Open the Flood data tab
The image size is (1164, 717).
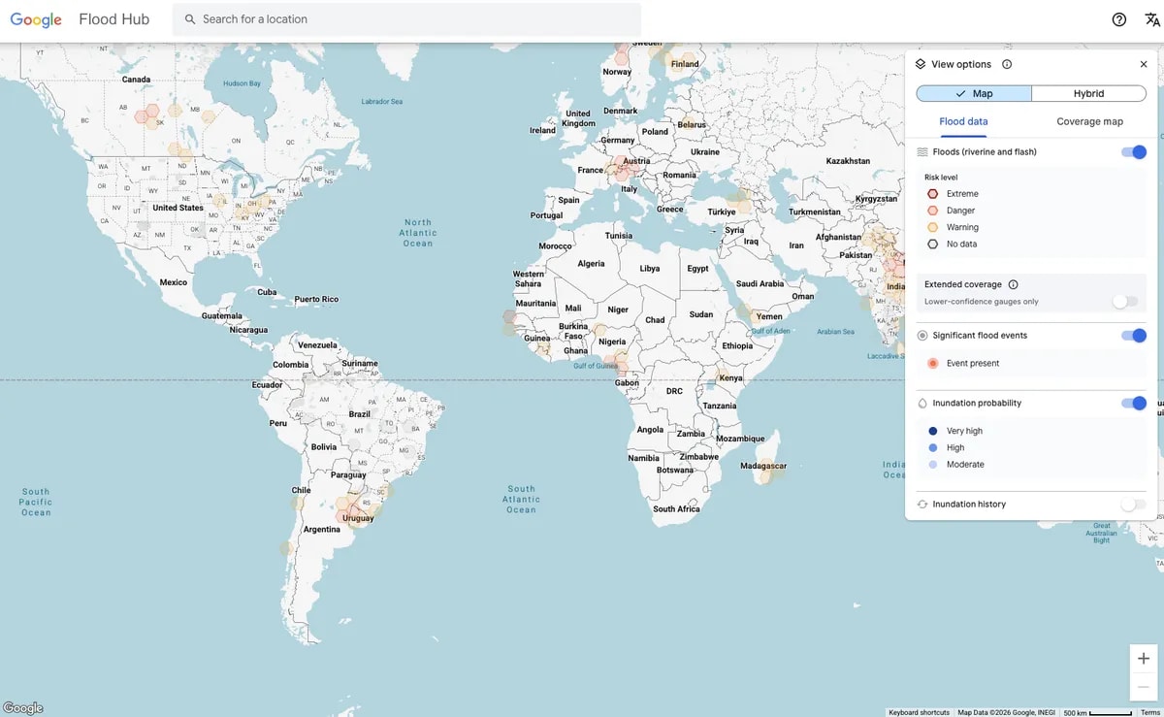(963, 121)
